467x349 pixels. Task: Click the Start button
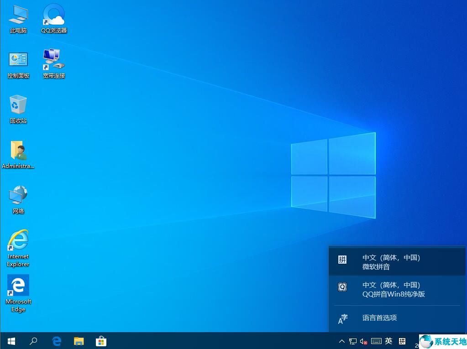[11, 341]
